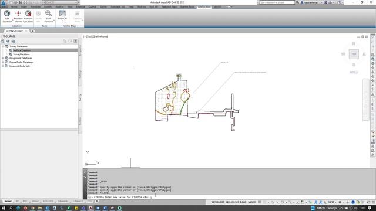
Task: Open the Survey ribbon tab
Action: (103, 6)
